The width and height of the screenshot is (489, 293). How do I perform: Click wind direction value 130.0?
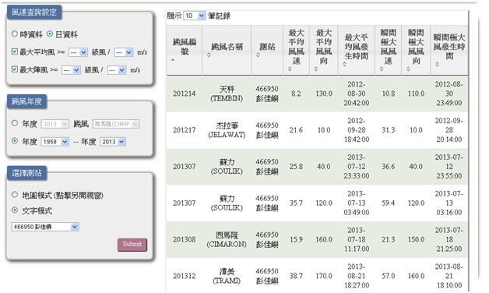[324, 94]
